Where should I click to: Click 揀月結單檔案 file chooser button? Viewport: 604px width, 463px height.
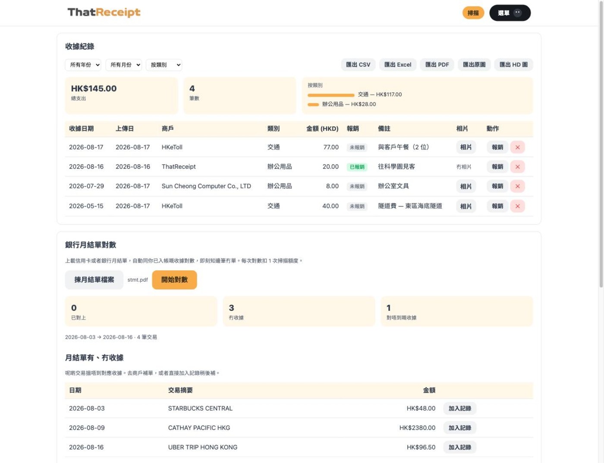[94, 280]
